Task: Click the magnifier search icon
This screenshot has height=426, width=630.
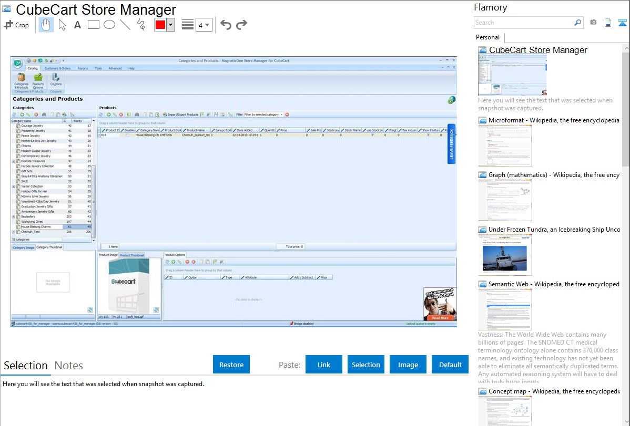Action: [x=578, y=23]
